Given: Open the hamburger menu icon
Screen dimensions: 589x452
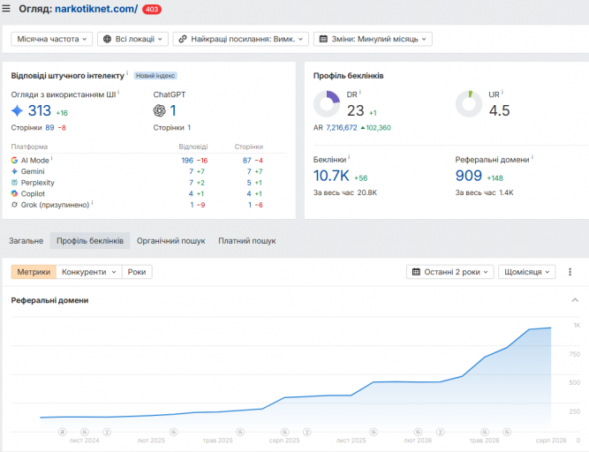Looking at the screenshot, I should pos(6,8).
